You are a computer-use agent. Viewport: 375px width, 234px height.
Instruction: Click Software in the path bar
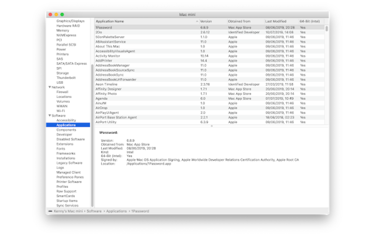point(94,211)
